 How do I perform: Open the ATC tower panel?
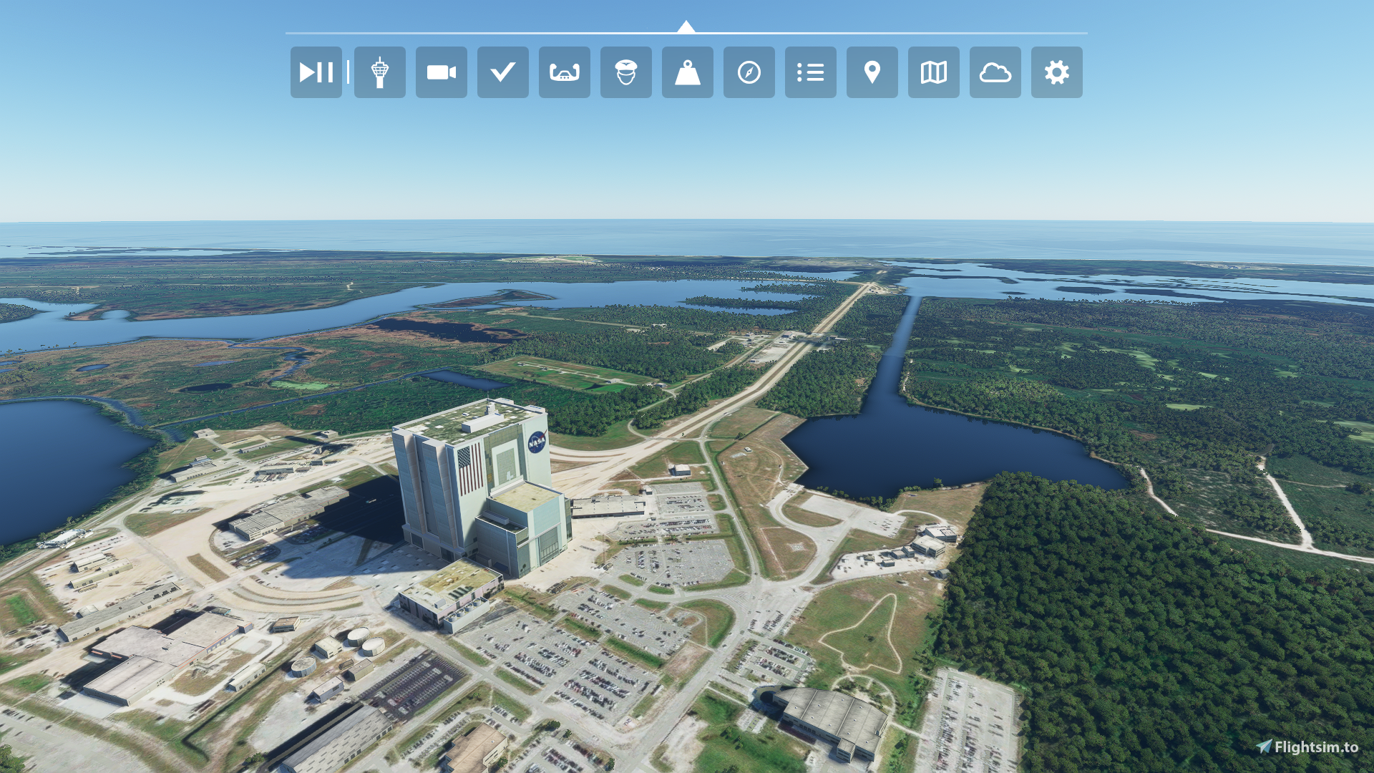tap(380, 72)
